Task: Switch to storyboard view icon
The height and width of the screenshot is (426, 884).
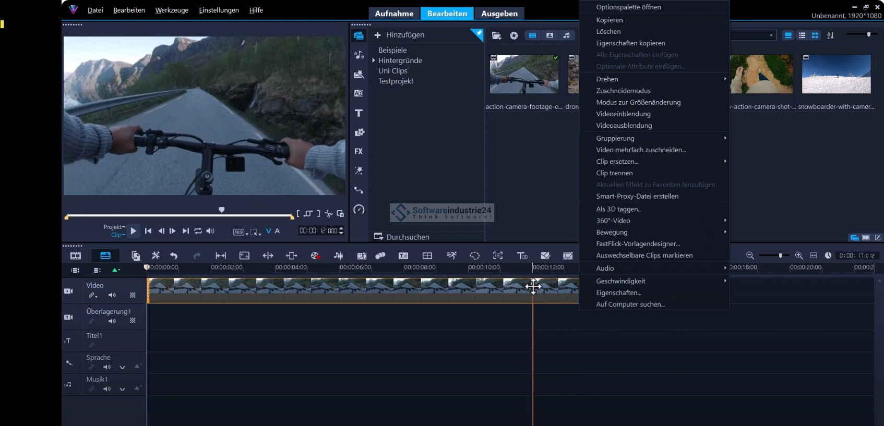Action: click(x=76, y=255)
